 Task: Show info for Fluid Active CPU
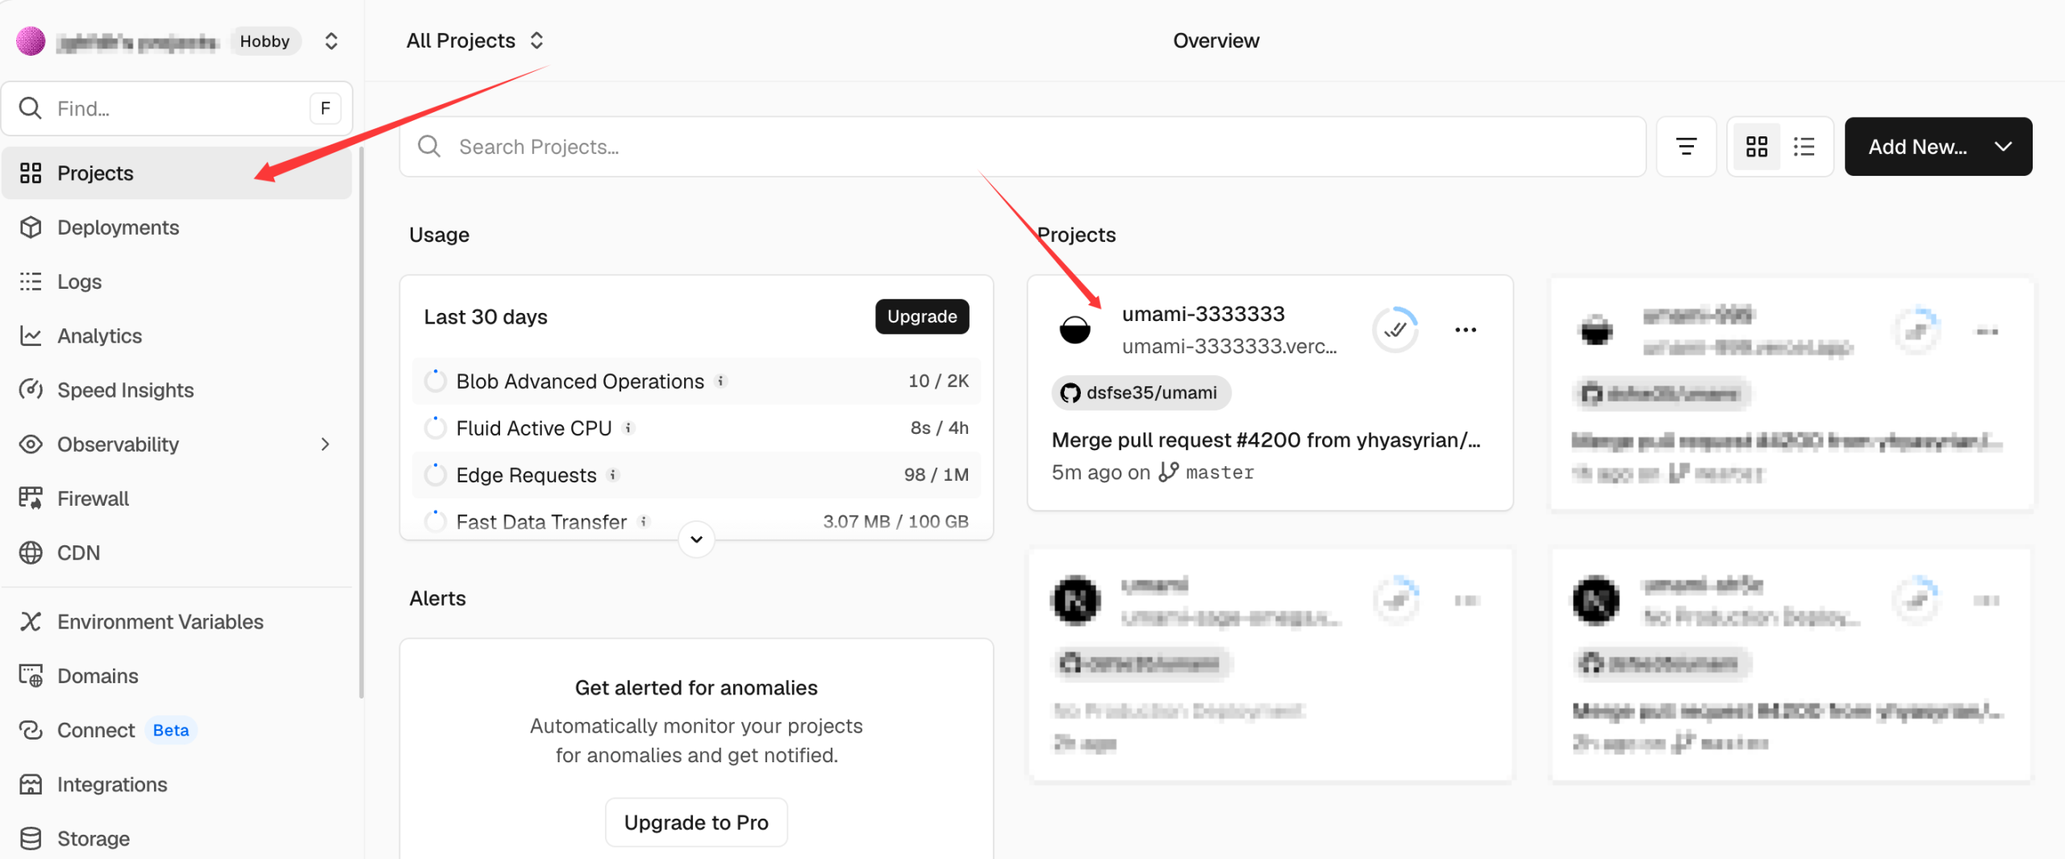(628, 428)
